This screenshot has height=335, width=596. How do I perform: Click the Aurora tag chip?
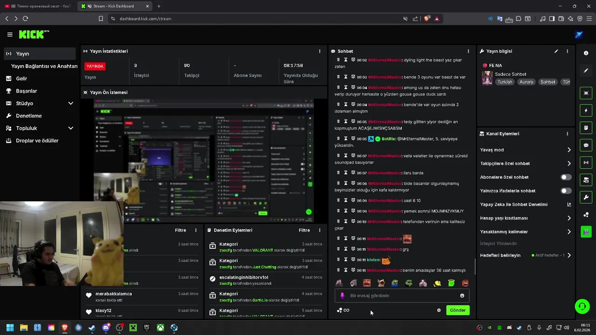(x=526, y=82)
